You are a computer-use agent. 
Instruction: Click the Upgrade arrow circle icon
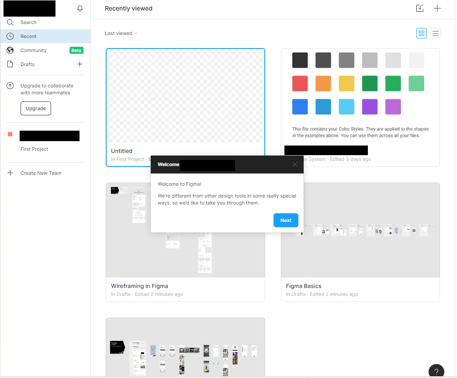tap(10, 86)
